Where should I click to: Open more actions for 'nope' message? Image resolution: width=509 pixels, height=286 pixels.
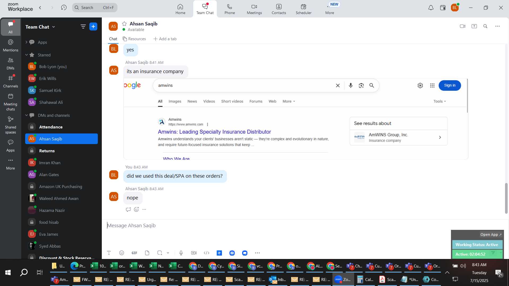click(144, 209)
